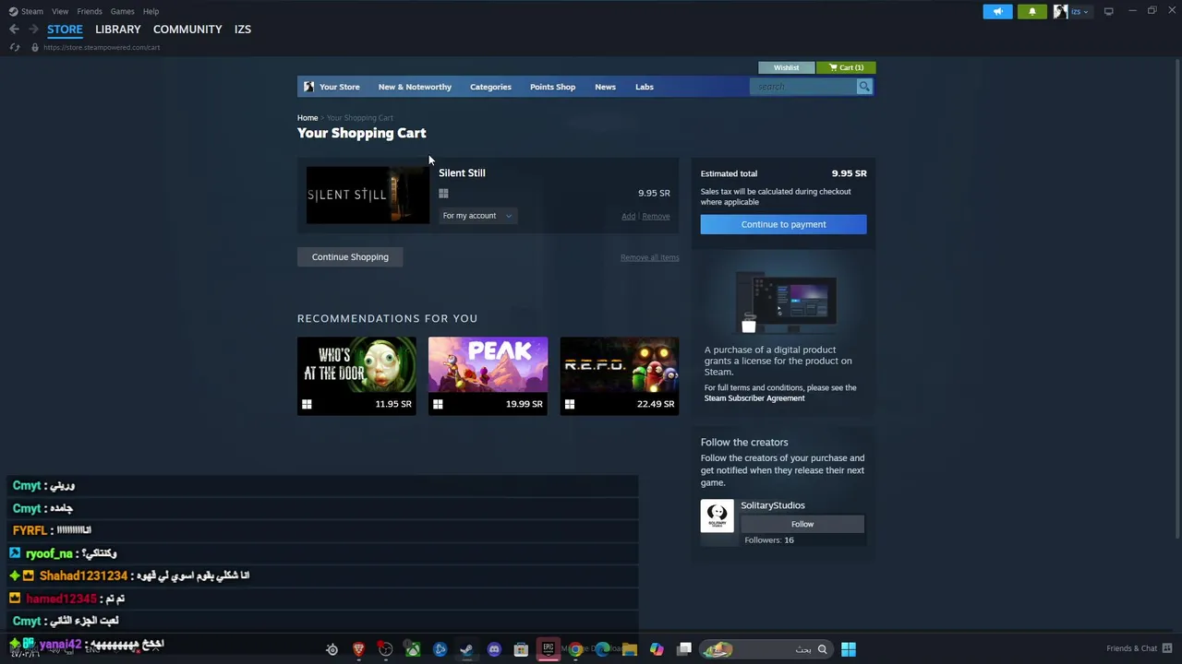The width and height of the screenshot is (1182, 664).
Task: Open the green Cart (1) button
Action: [846, 67]
